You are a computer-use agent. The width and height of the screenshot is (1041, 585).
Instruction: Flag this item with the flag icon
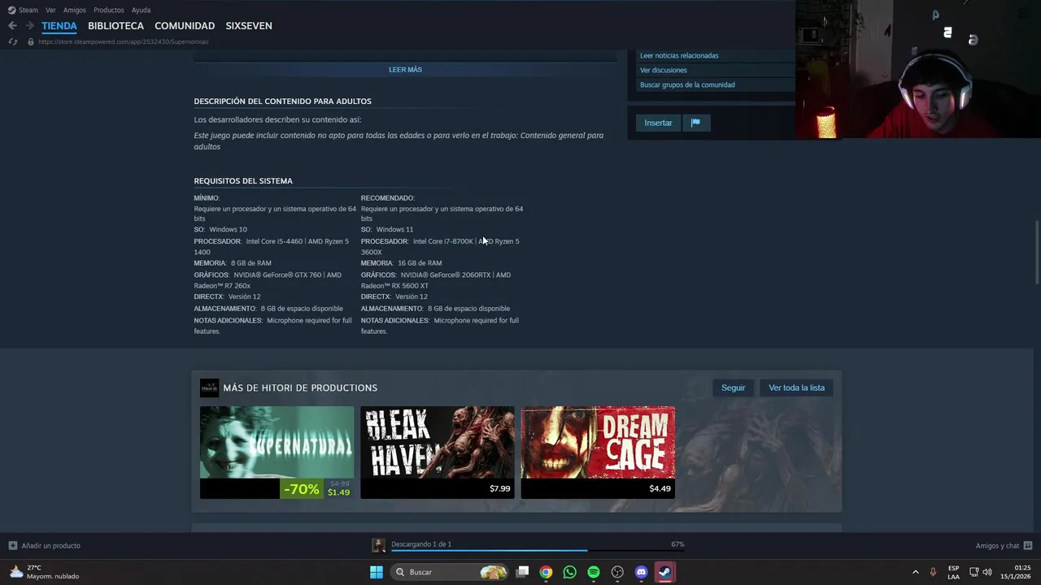695,123
